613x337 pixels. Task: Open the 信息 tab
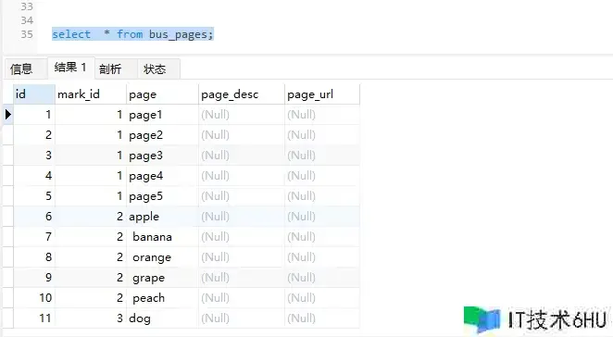point(21,69)
